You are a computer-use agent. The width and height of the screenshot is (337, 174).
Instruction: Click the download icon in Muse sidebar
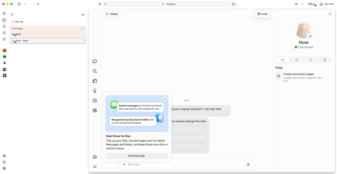[95, 157]
